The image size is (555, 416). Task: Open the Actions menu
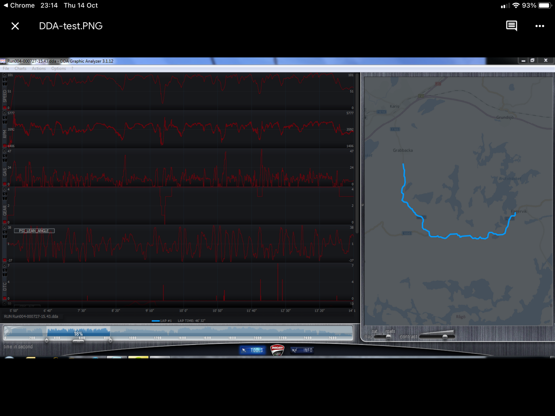pyautogui.click(x=39, y=69)
